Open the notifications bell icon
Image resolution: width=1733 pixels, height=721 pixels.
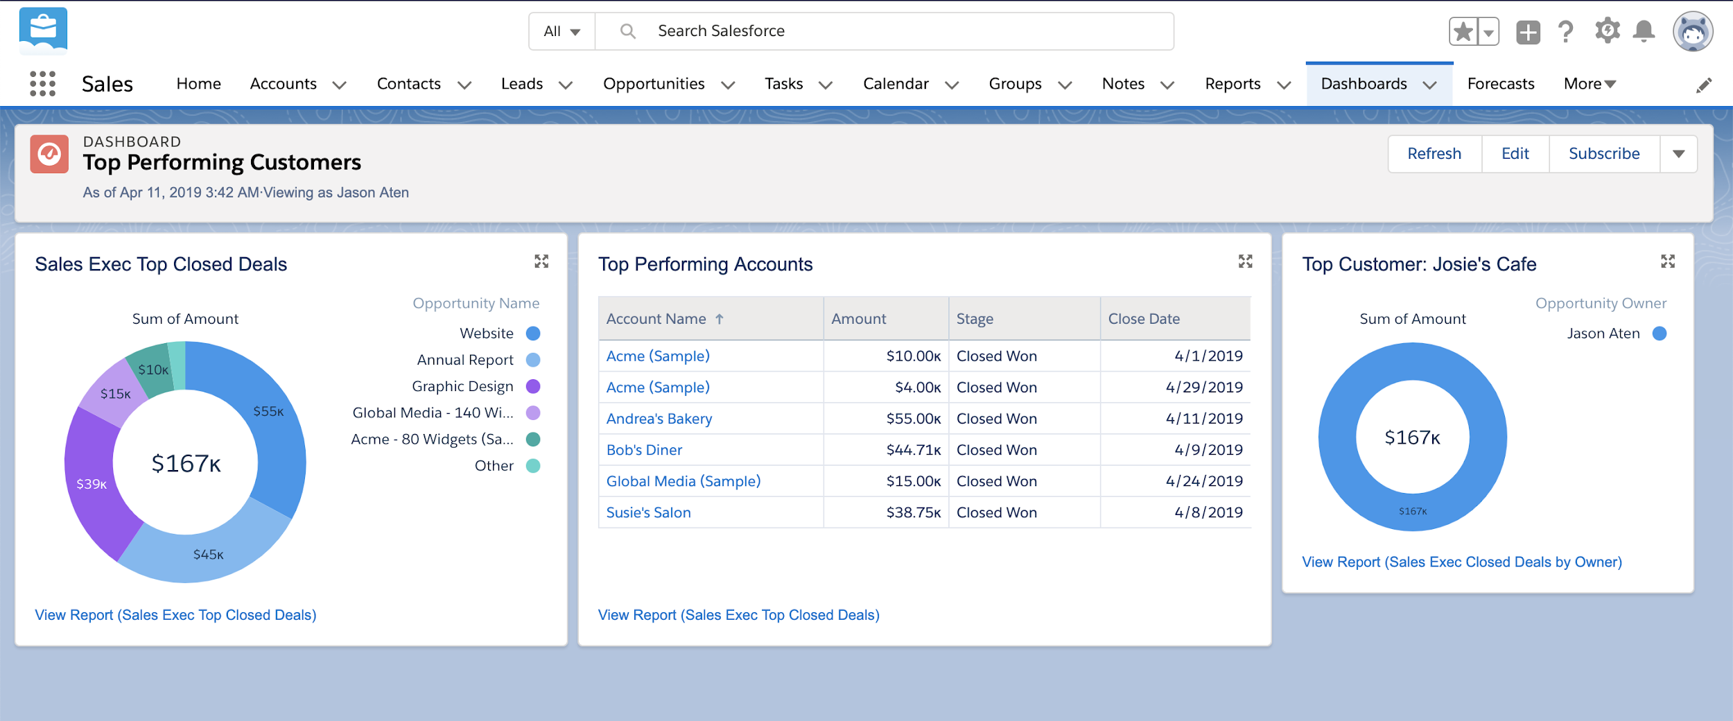[x=1644, y=31]
